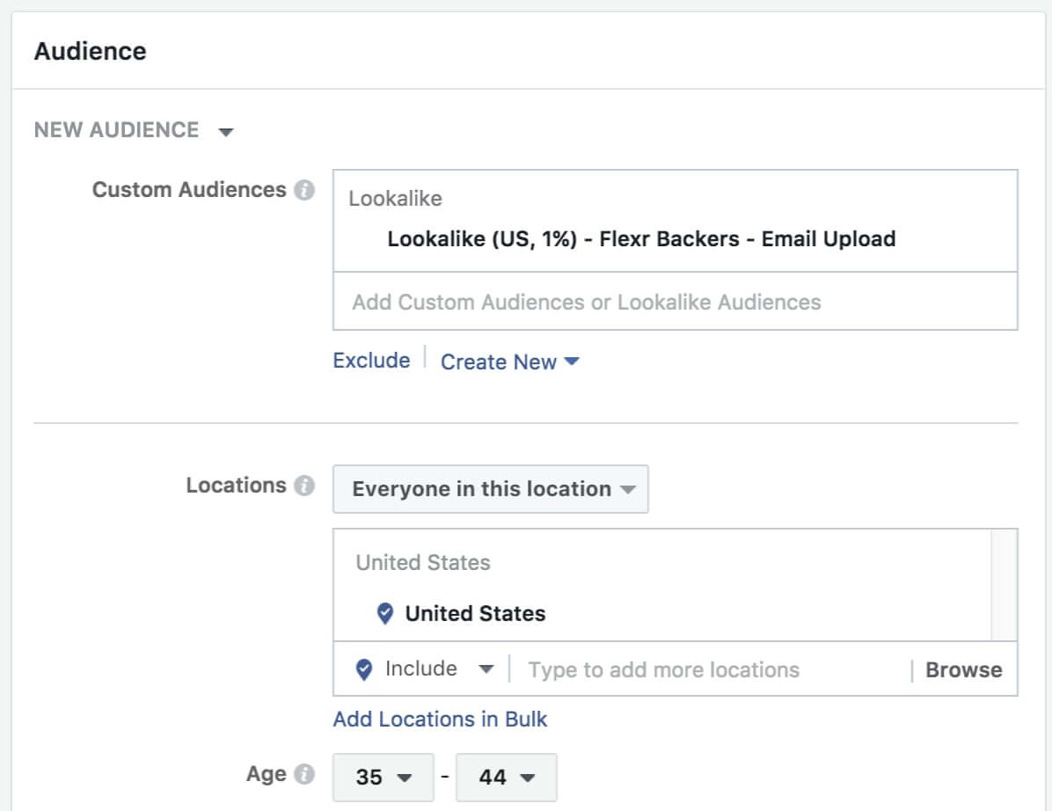Screen dimensions: 1052x811
Task: Click the locations list scrollbar
Action: tap(1004, 585)
